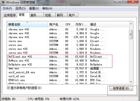Open the 文件(F) menu

pos(7,9)
